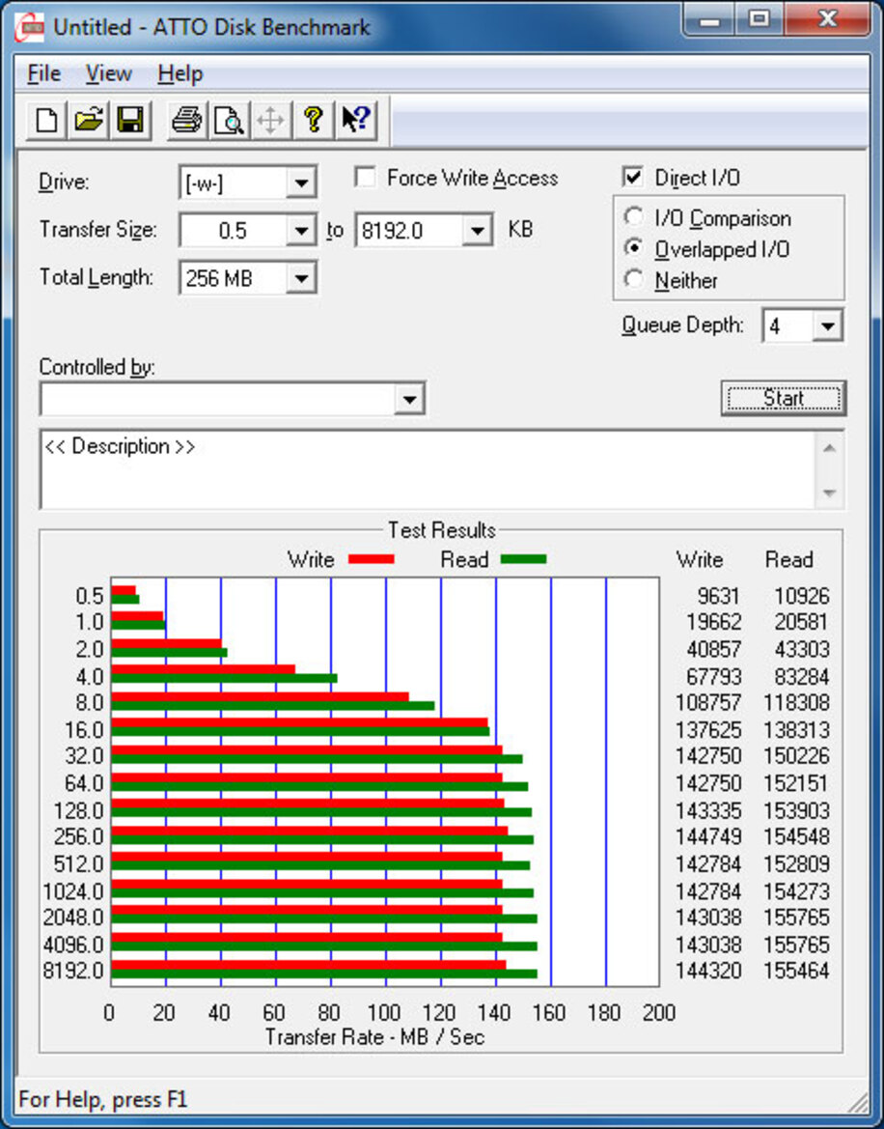The image size is (884, 1129).
Task: Click the 8192.0 row write value 144320
Action: (707, 971)
